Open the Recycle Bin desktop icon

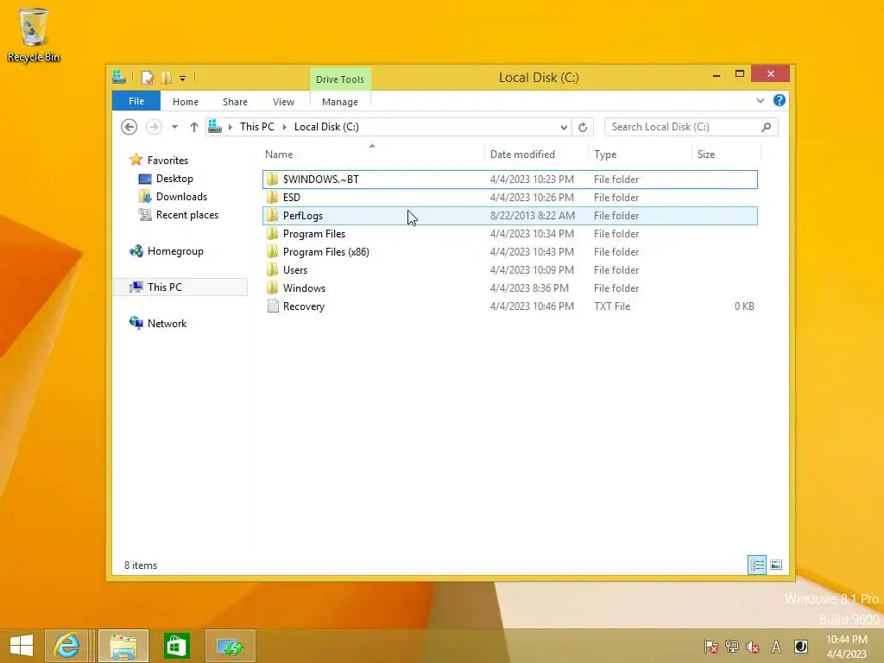[34, 35]
